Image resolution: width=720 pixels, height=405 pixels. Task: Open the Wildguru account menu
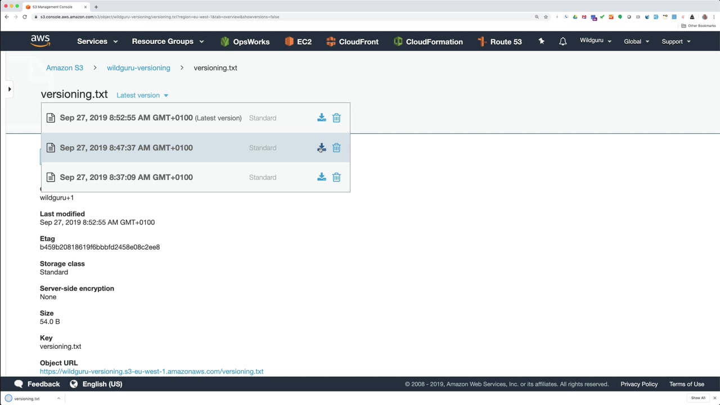[596, 40]
